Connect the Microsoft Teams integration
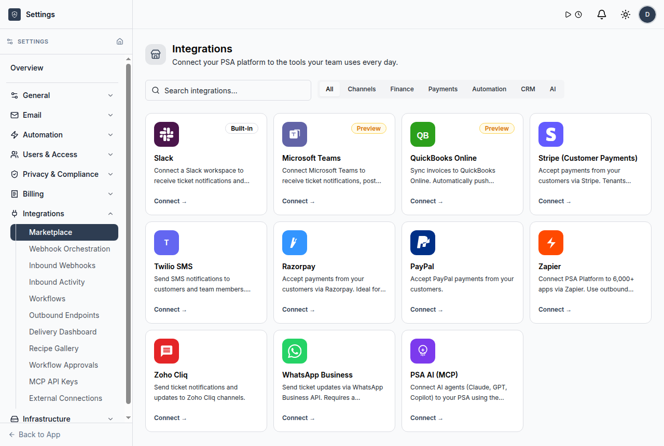 pos(298,201)
